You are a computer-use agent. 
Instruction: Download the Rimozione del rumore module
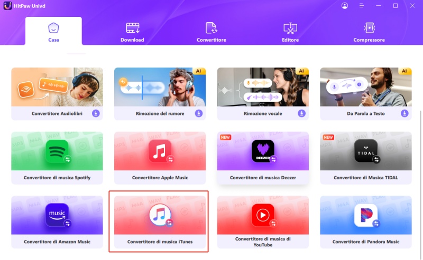point(199,113)
